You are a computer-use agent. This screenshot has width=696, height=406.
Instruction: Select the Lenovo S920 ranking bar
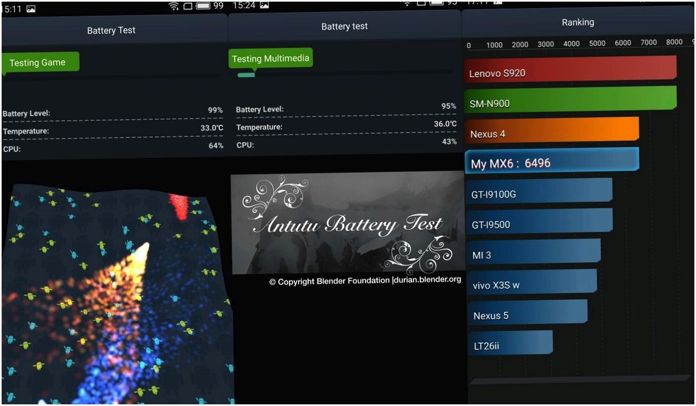point(570,69)
